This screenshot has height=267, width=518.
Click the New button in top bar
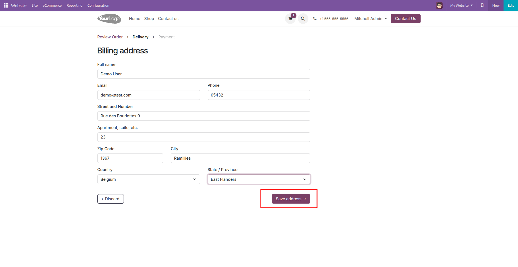(496, 6)
